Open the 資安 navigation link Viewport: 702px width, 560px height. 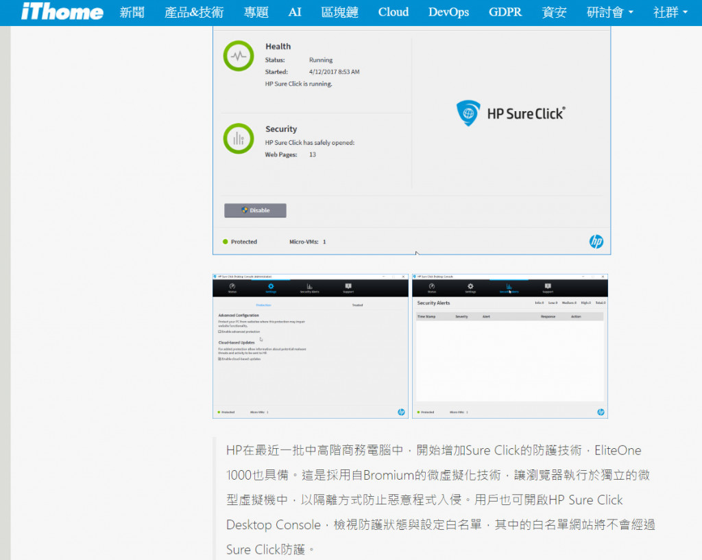click(554, 12)
